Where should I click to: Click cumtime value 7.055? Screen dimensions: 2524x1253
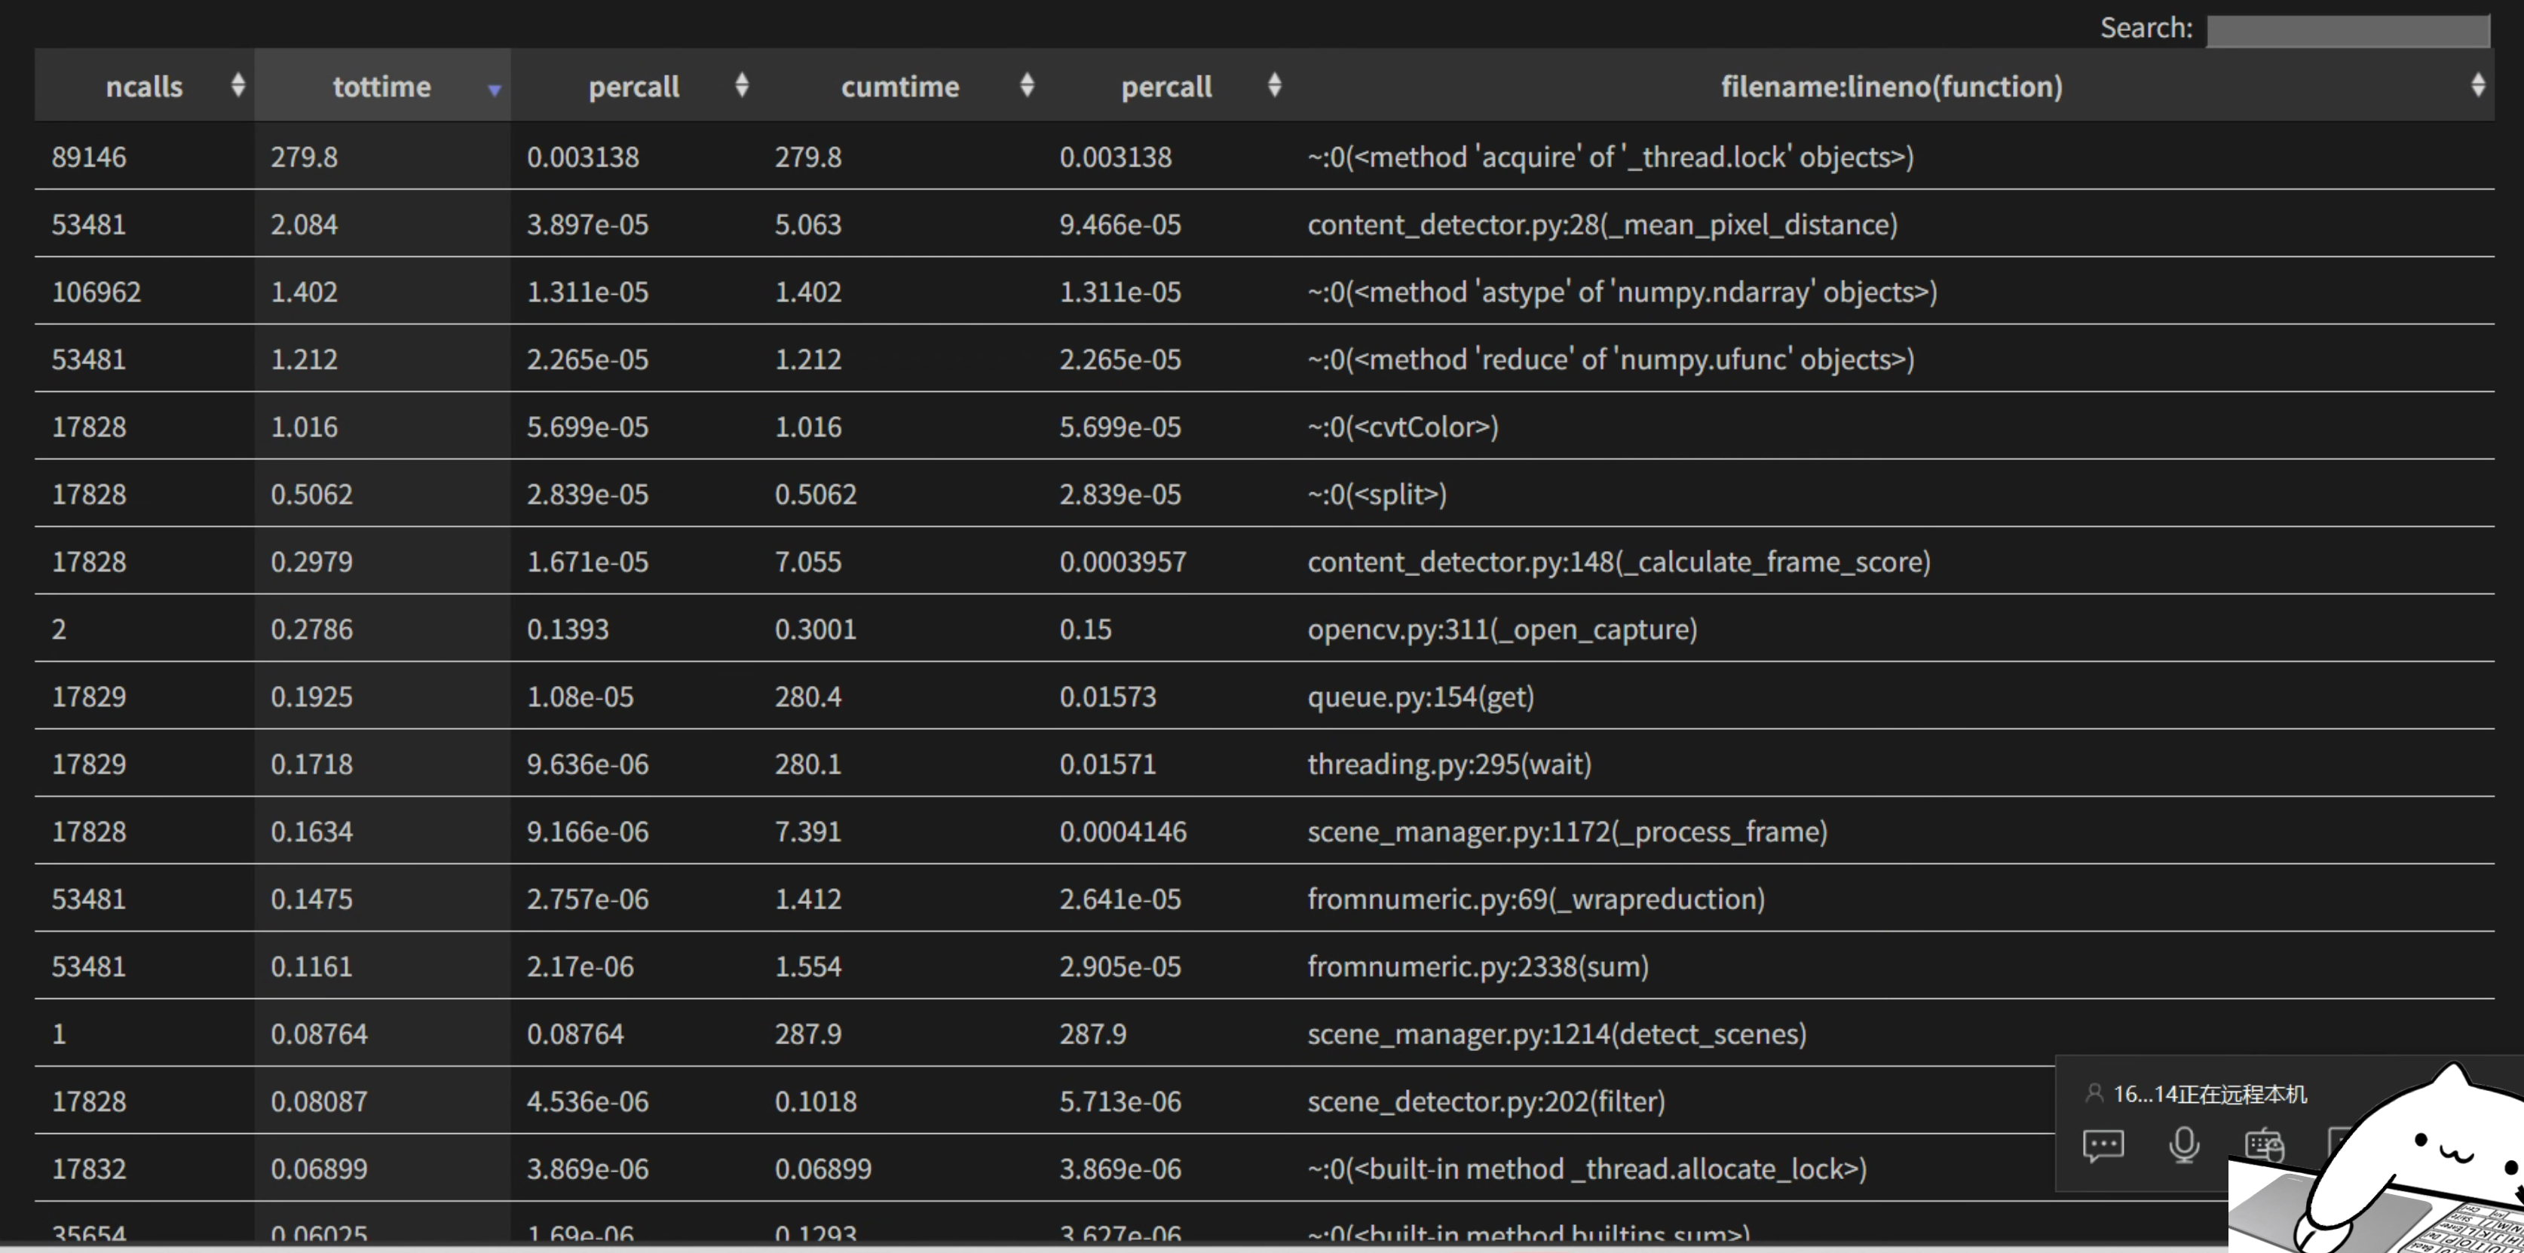tap(807, 562)
